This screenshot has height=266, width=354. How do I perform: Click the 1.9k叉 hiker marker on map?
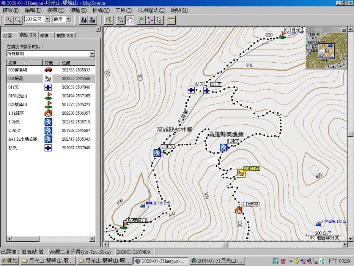(x=223, y=147)
